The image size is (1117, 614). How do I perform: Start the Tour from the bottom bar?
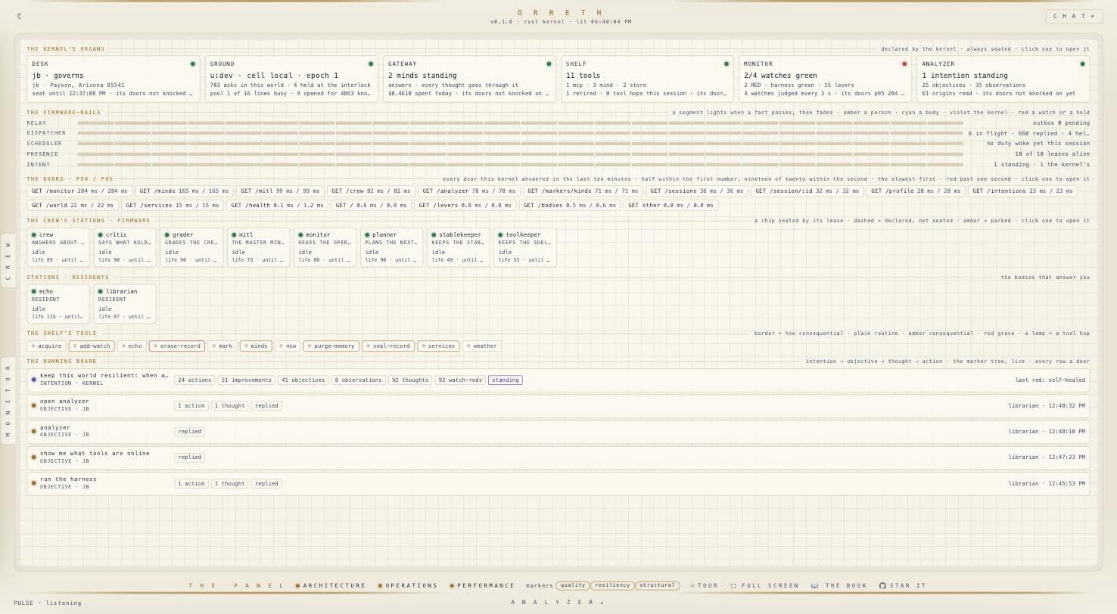point(704,586)
